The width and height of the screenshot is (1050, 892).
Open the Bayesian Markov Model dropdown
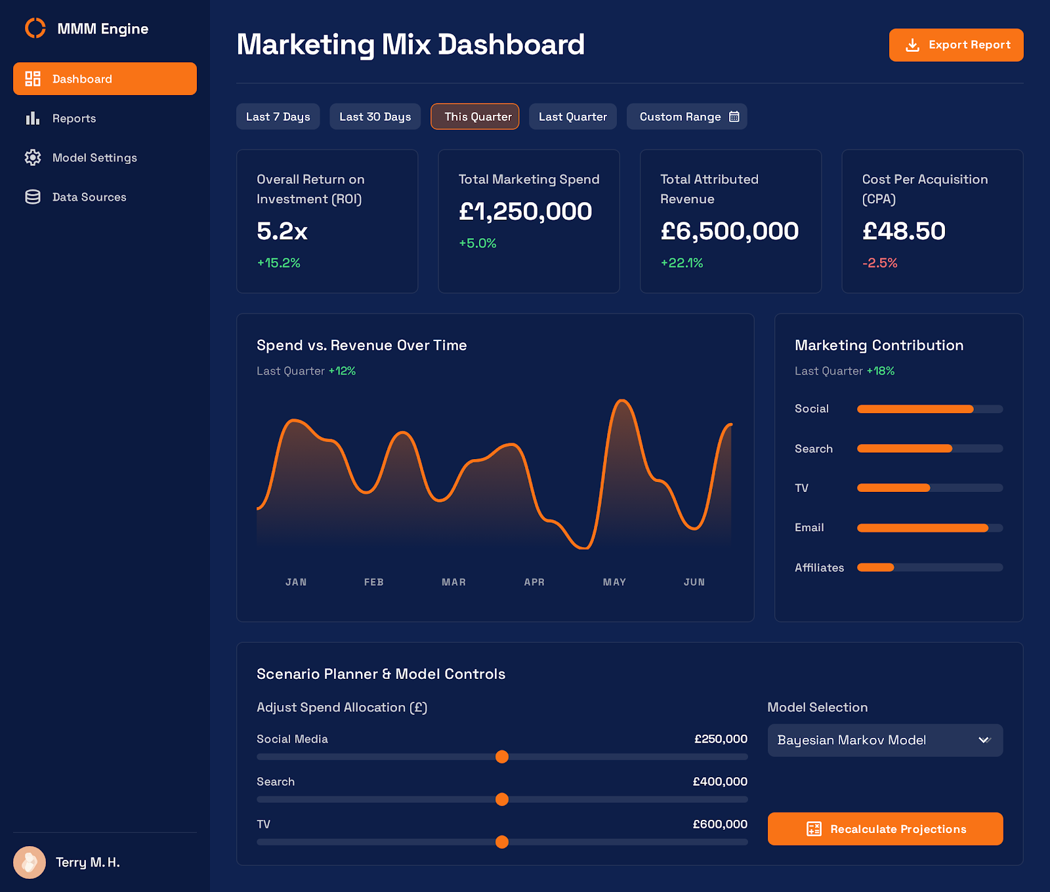click(x=873, y=740)
